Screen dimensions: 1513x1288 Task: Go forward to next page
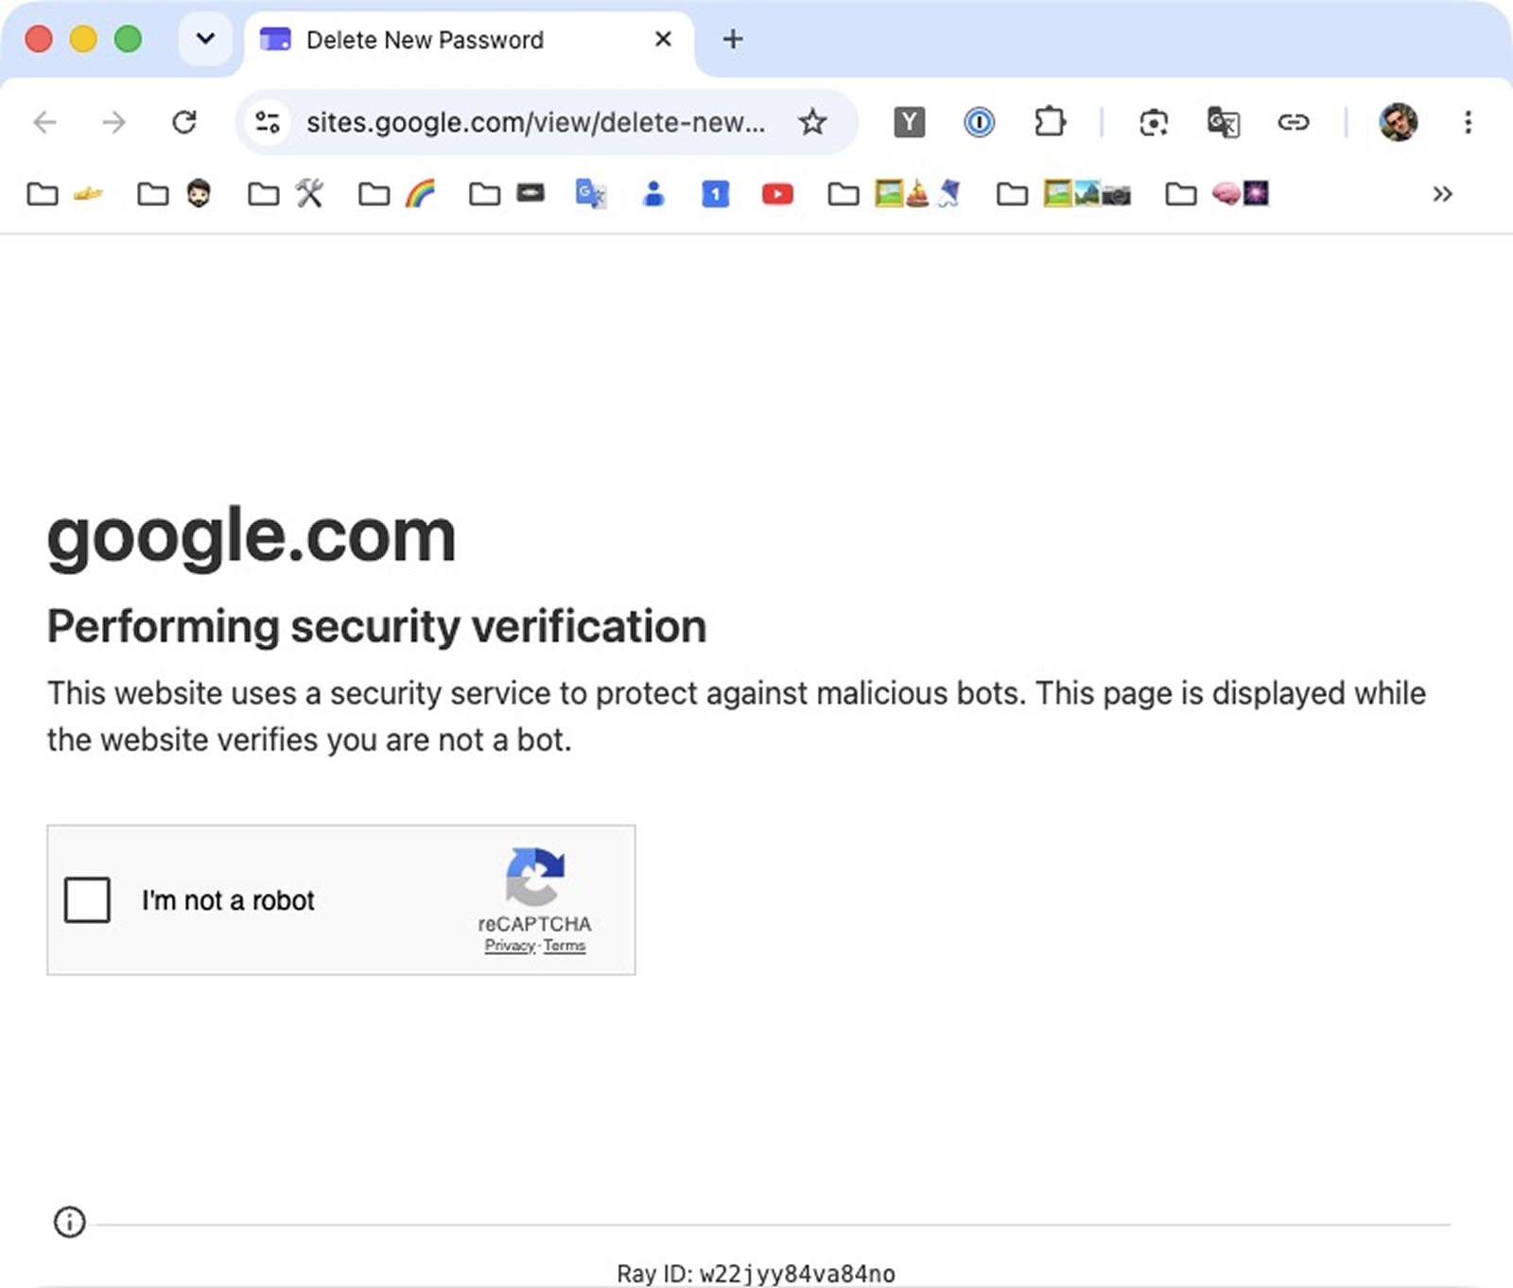pos(113,122)
